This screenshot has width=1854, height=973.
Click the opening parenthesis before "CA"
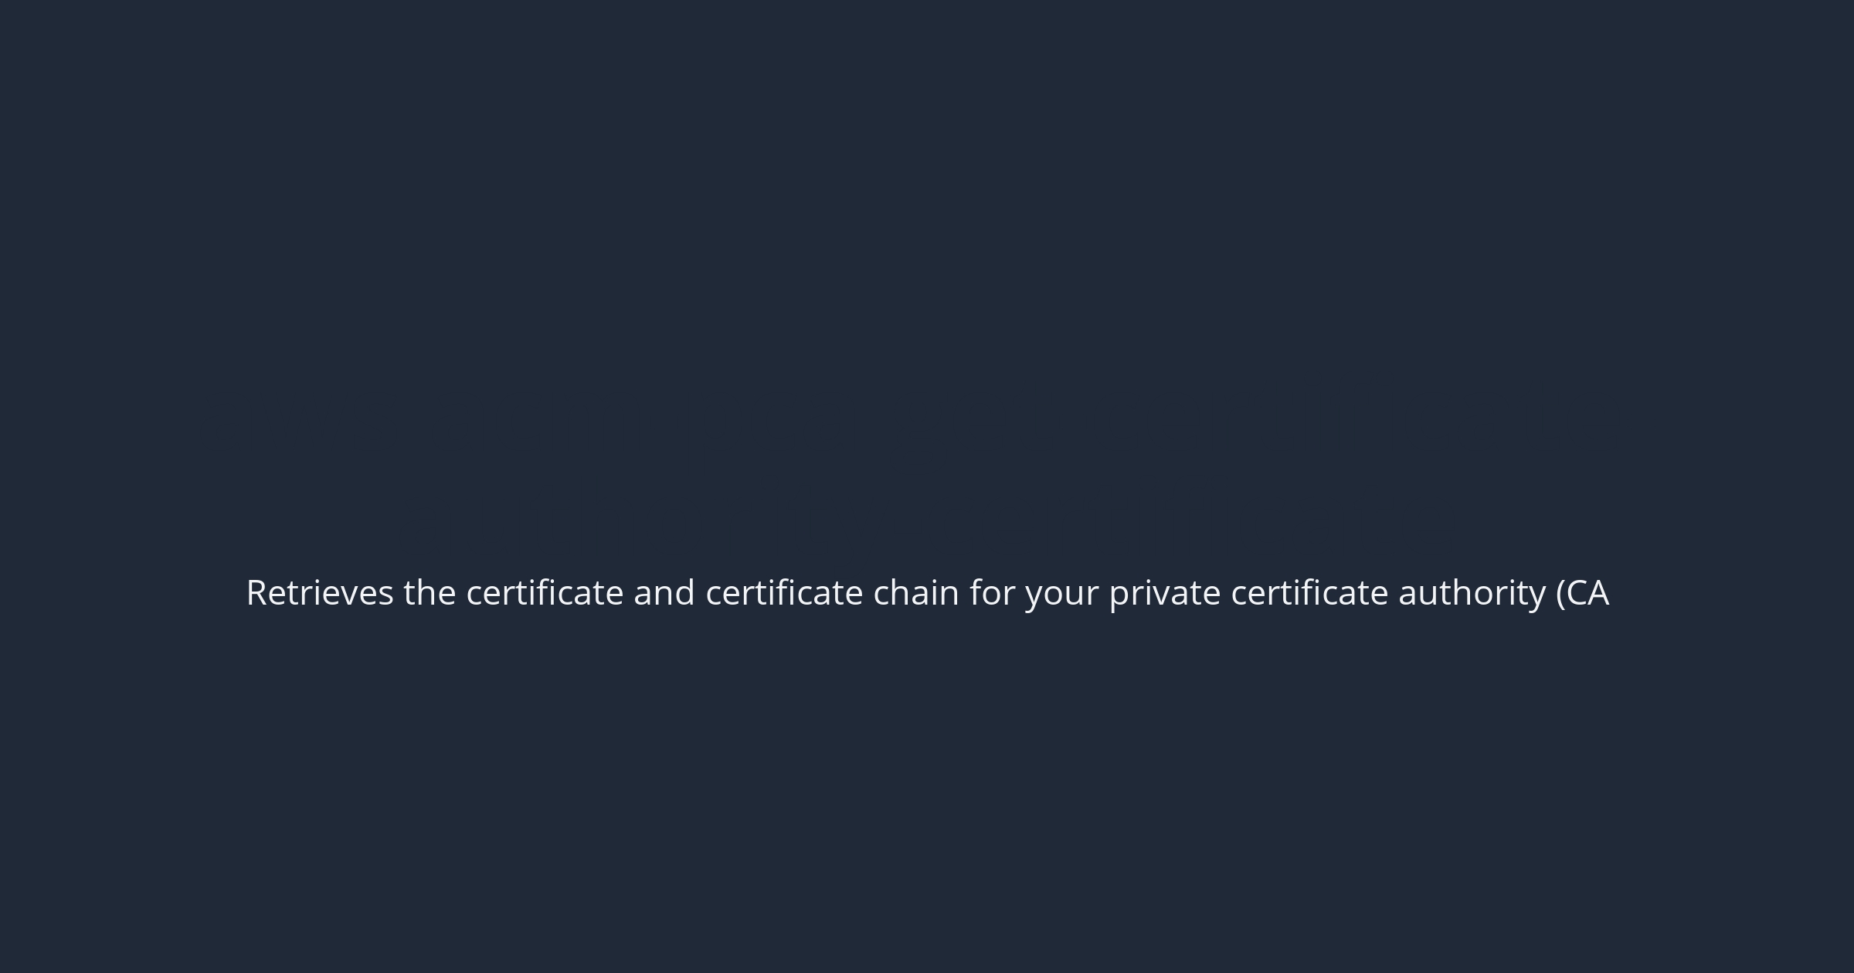click(1560, 593)
